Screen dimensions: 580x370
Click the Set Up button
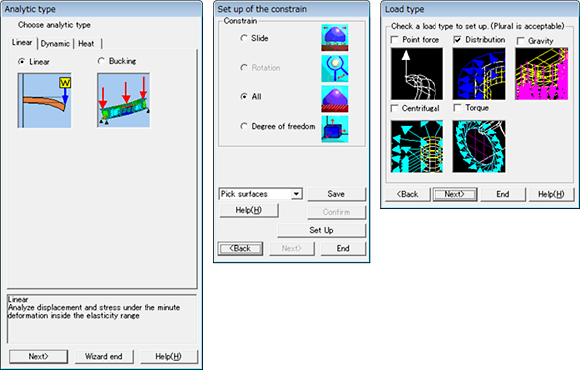point(321,230)
